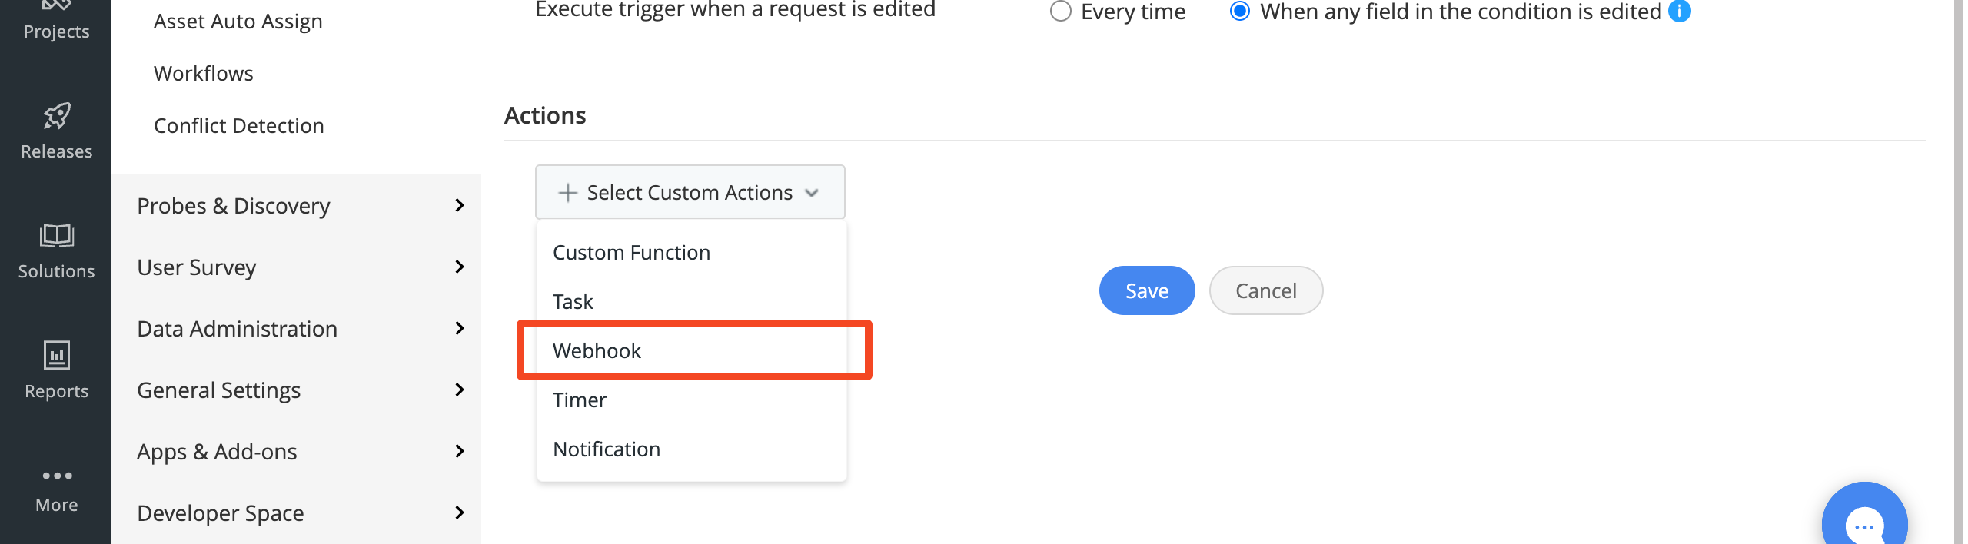
Task: Select Notification in the actions list
Action: 692,449
